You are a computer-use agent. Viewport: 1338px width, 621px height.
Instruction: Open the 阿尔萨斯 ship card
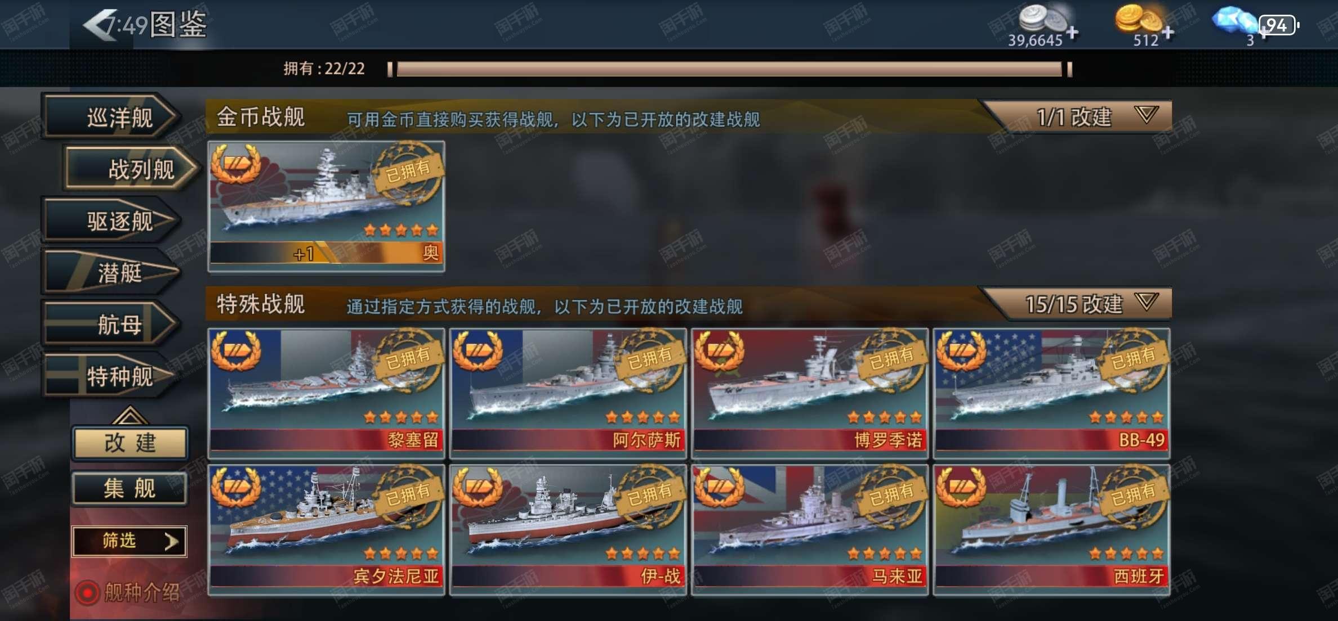(568, 393)
